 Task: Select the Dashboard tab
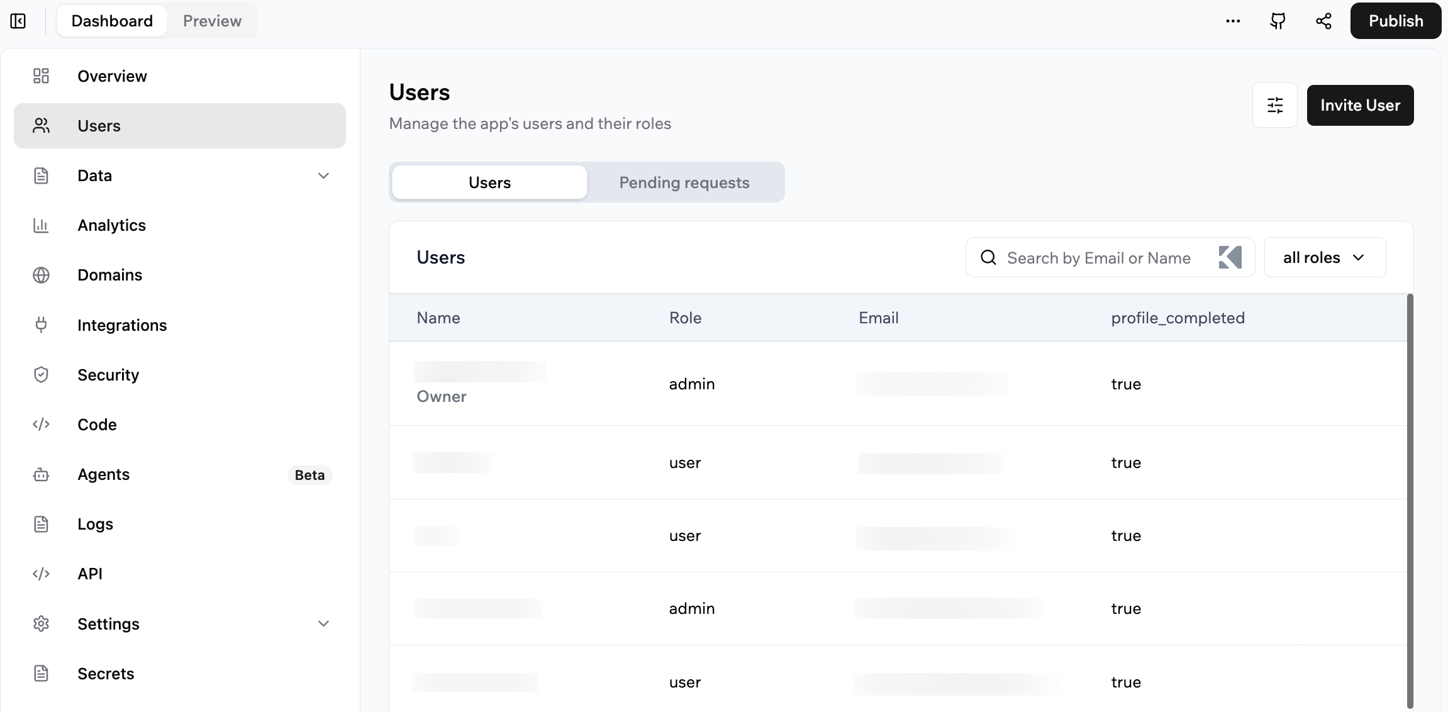click(x=111, y=21)
